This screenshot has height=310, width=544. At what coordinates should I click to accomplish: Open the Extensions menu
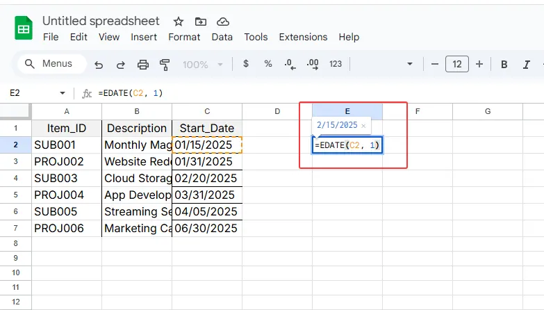coord(303,37)
